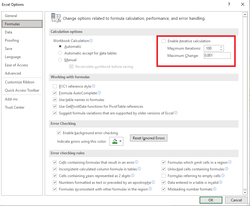Viewport: 250px width, 206px height.
Task: Enable iterative calculation checkbox
Action: click(x=164, y=41)
